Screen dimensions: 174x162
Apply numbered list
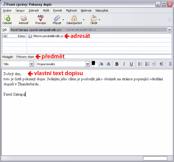click(147, 64)
